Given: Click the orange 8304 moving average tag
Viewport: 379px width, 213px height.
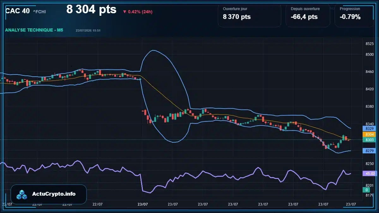Looking at the screenshot, I should coord(369,134).
